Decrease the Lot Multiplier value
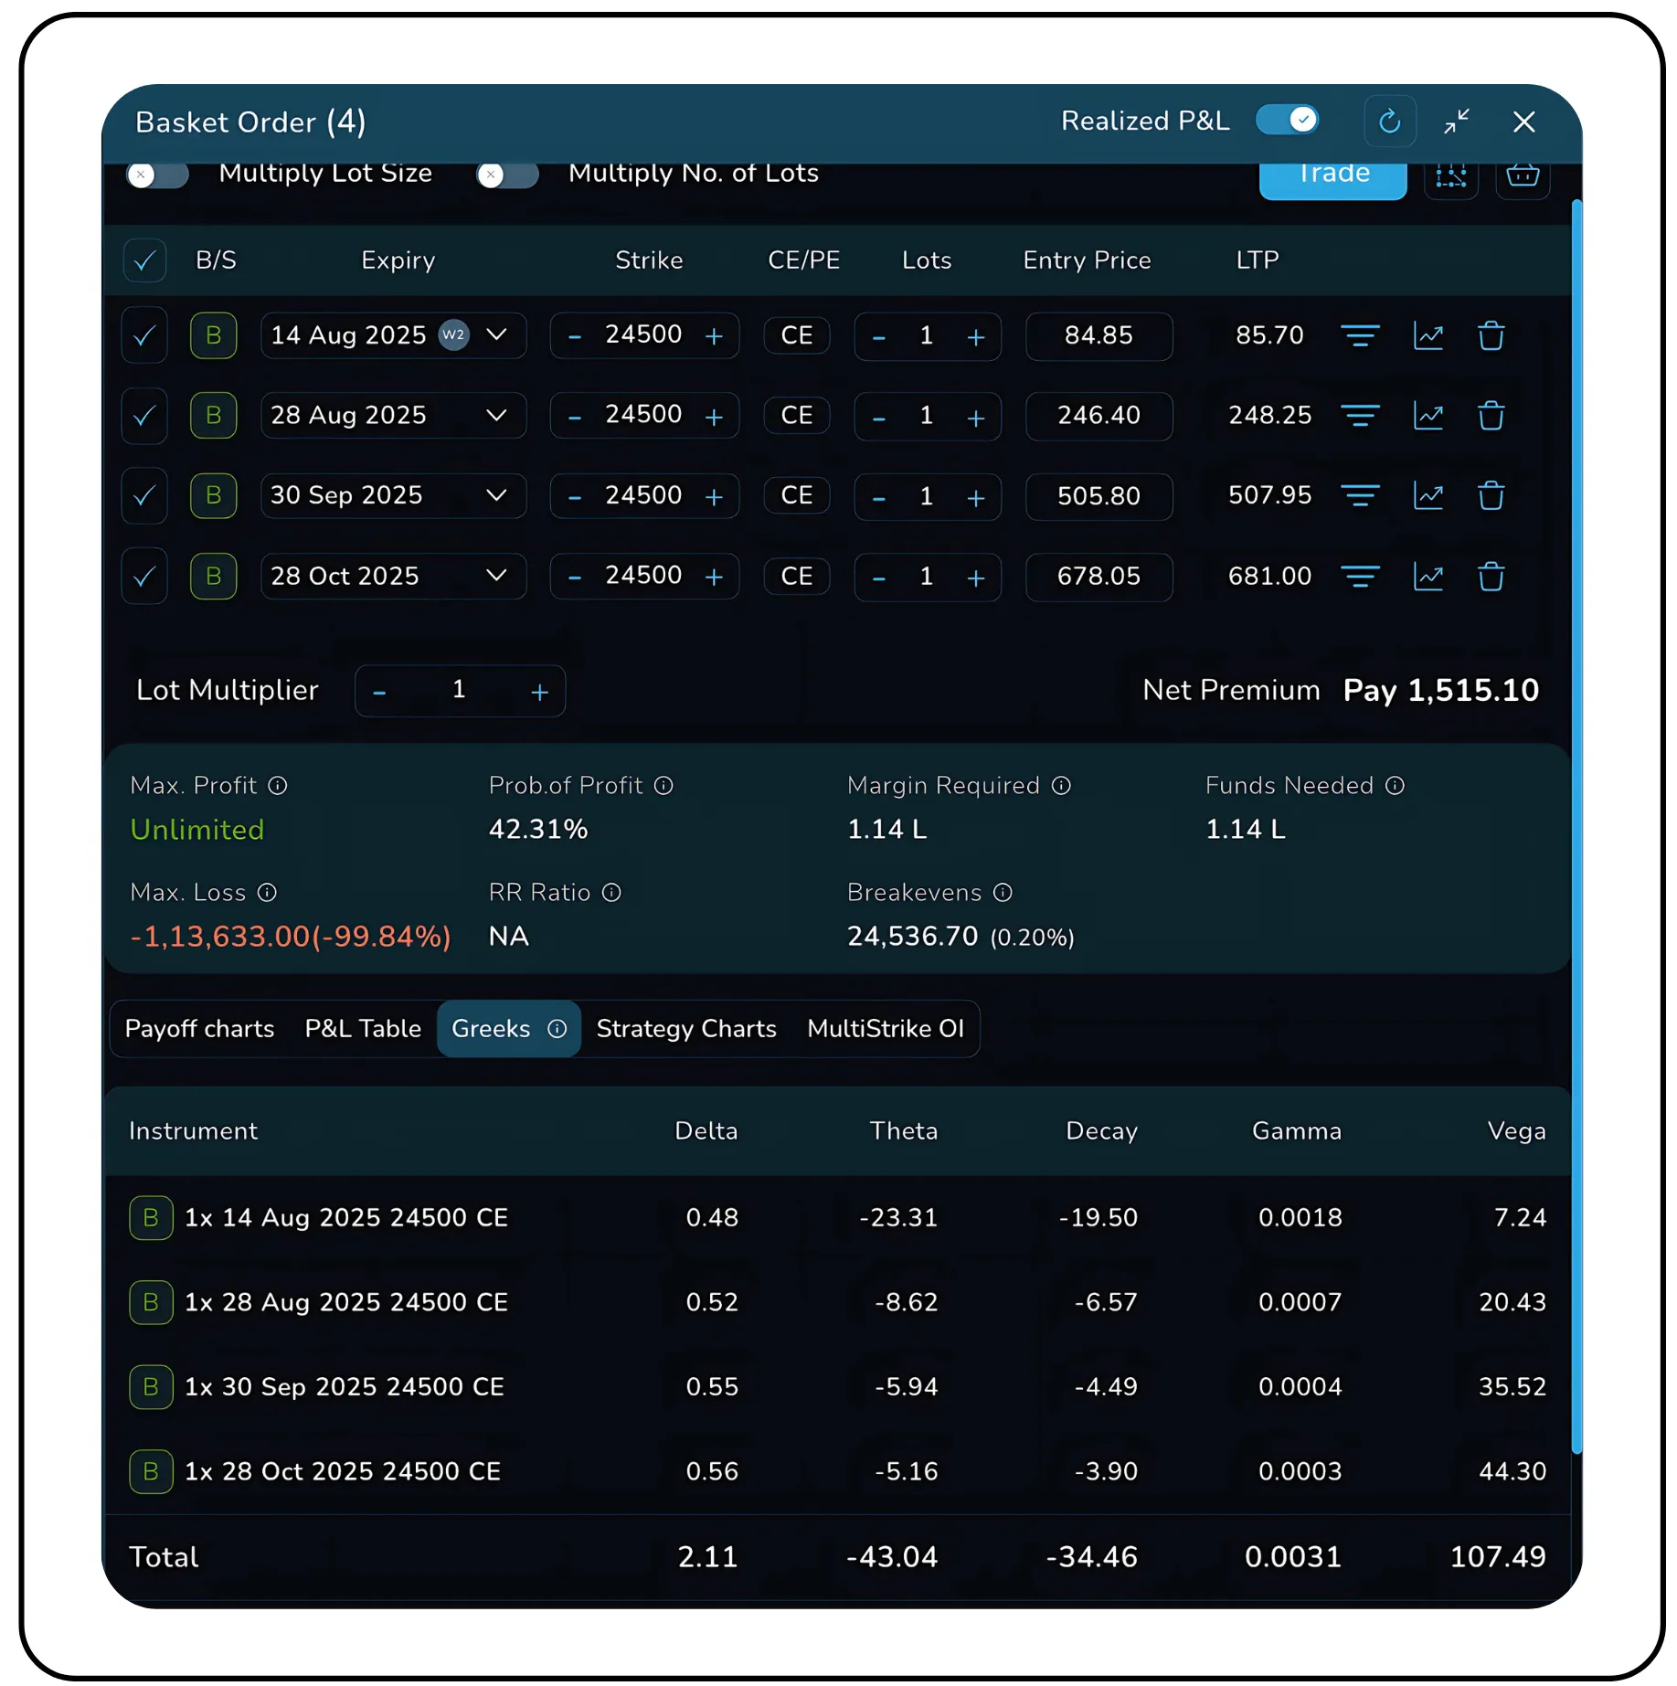The height and width of the screenshot is (1686, 1677). tap(379, 692)
